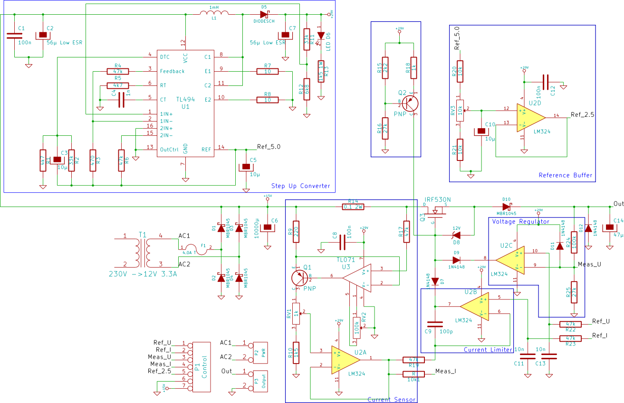
Task: Select op-amp U2D in Reference Buffer
Action: tap(531, 117)
